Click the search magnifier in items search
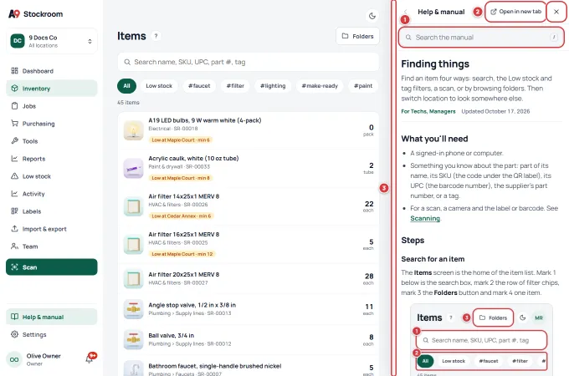The width and height of the screenshot is (569, 376). coord(127,62)
